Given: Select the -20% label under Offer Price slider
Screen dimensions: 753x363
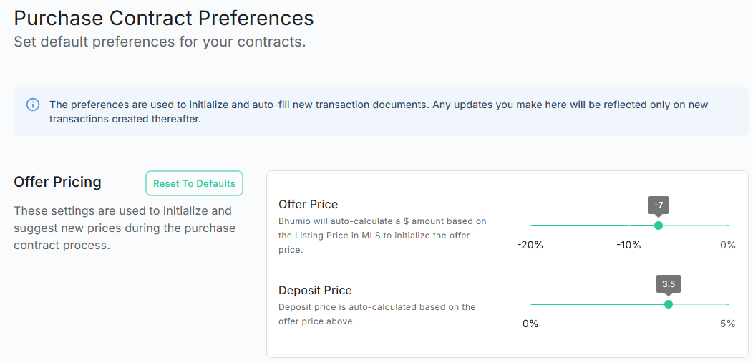Looking at the screenshot, I should coord(530,245).
